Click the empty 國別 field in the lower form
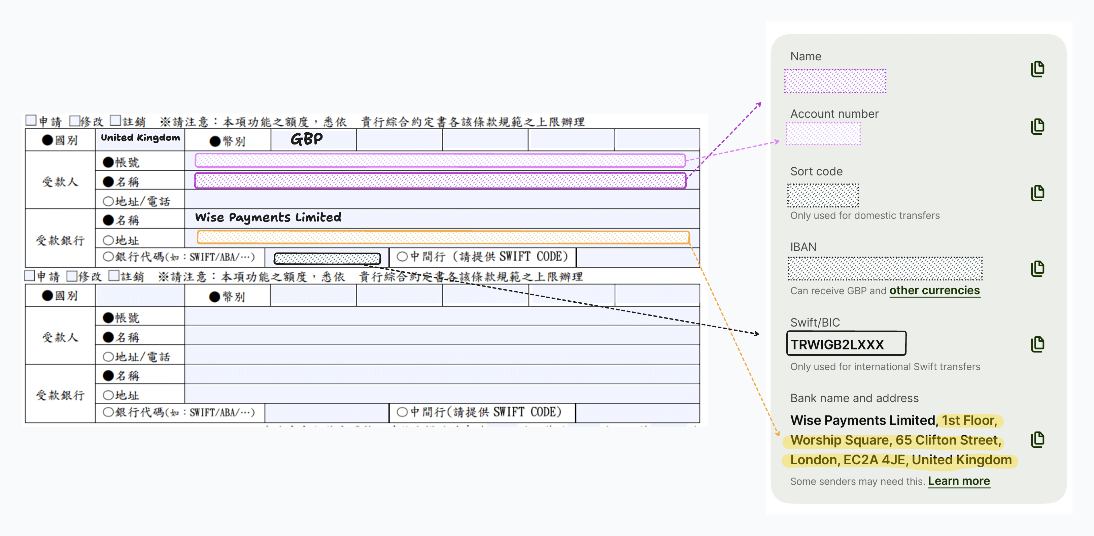1094x536 pixels. (x=140, y=295)
